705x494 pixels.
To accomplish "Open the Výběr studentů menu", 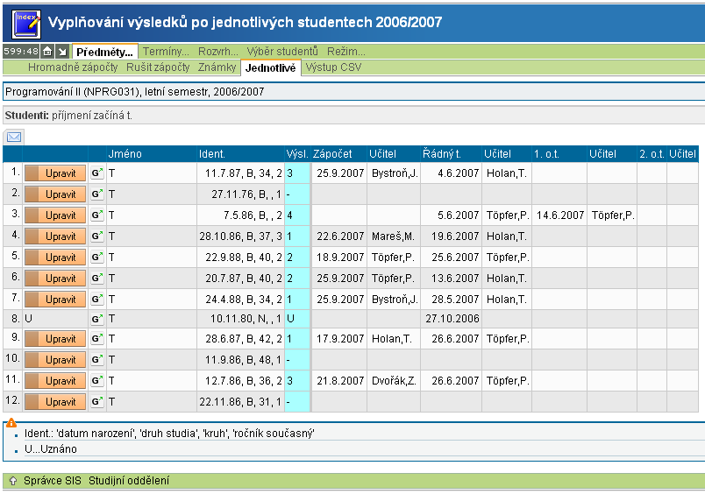I will pos(281,52).
